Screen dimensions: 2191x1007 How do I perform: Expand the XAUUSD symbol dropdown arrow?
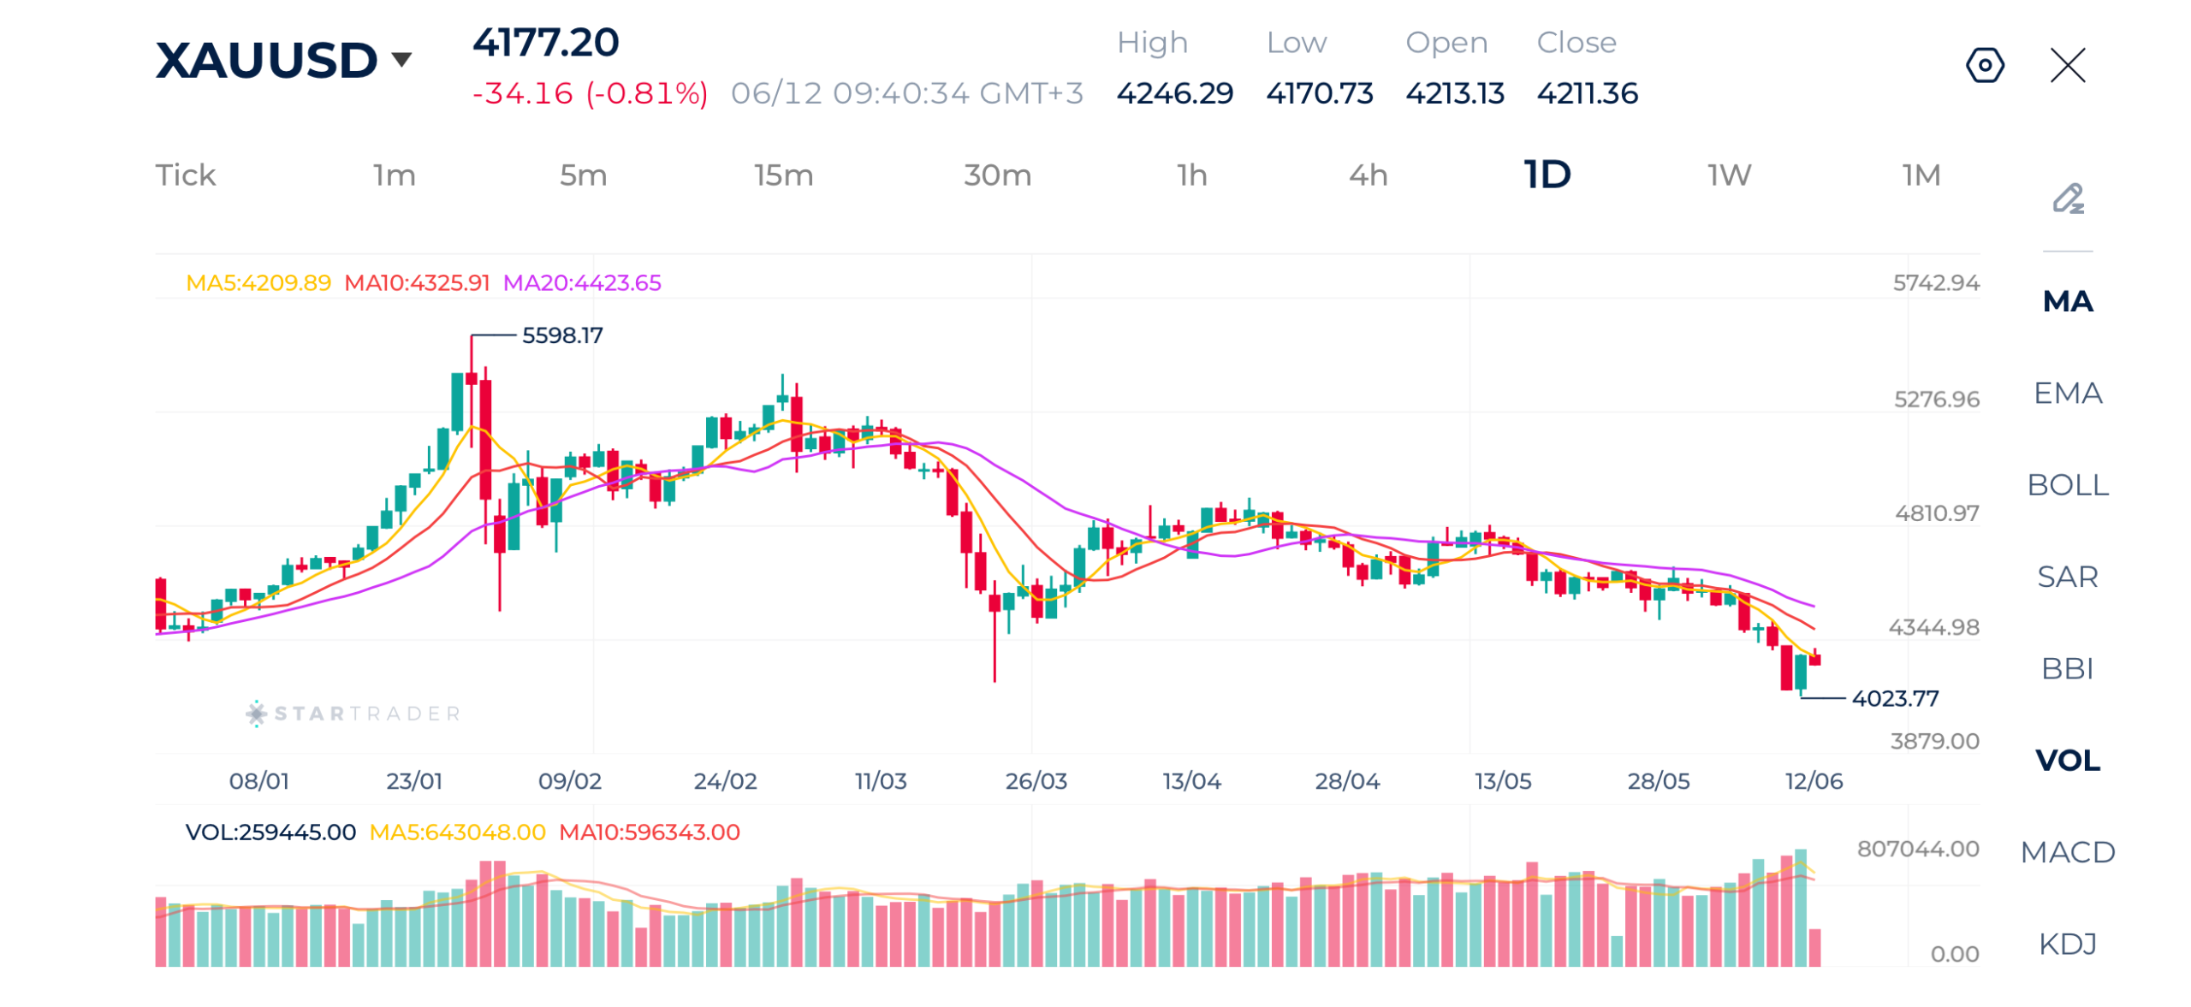pos(401,59)
